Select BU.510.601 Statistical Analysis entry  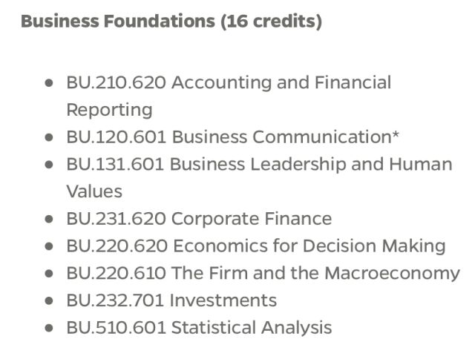point(199,327)
